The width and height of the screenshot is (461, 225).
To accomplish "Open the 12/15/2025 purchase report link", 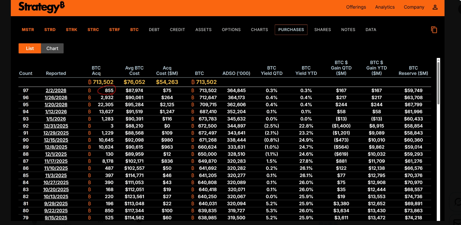I will 56,140.
